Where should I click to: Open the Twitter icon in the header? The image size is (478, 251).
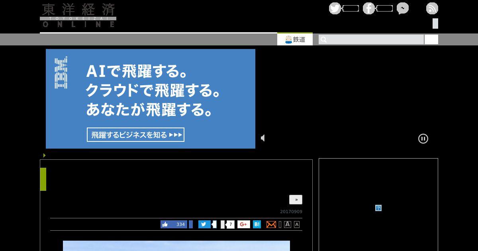pyautogui.click(x=335, y=8)
